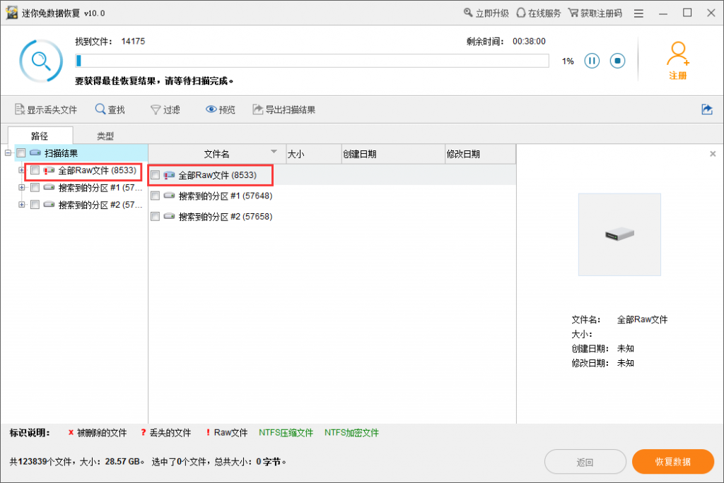This screenshot has height=483, width=724.
Task: Click Raw drive icon in file list
Action: pos(170,175)
